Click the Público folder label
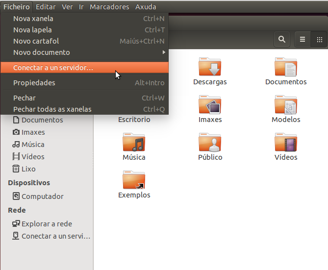Image resolution: width=328 pixels, height=270 pixels. point(210,157)
